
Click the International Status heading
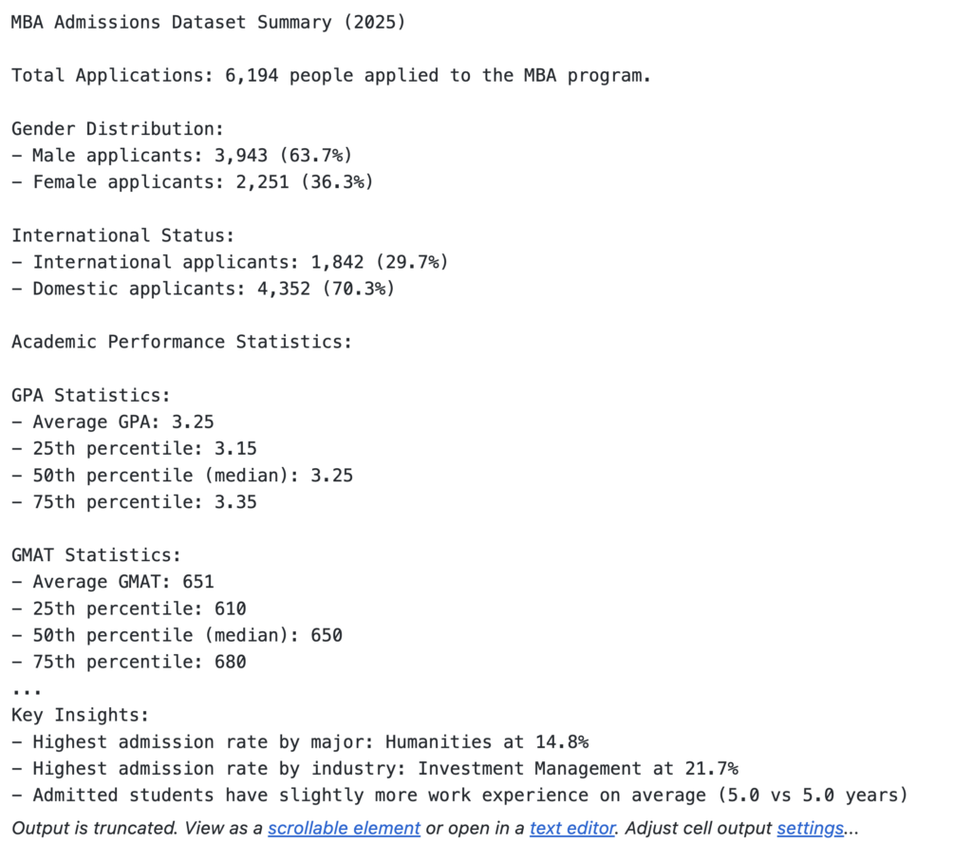coord(122,234)
